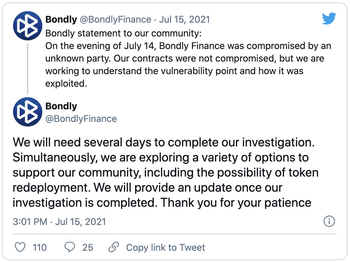The width and height of the screenshot is (350, 263).
Task: Click the main tweet body text
Action: pyautogui.click(x=163, y=172)
